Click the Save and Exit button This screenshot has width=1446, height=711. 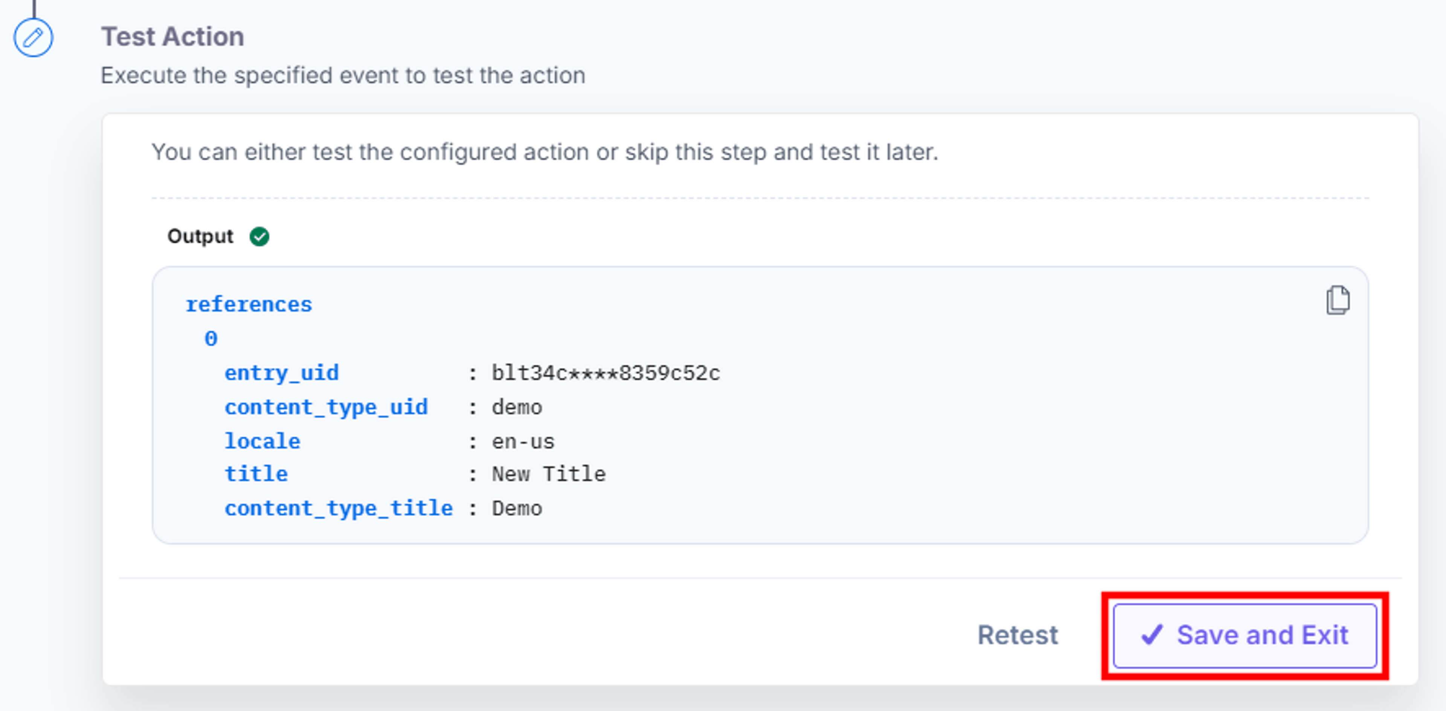[1245, 635]
